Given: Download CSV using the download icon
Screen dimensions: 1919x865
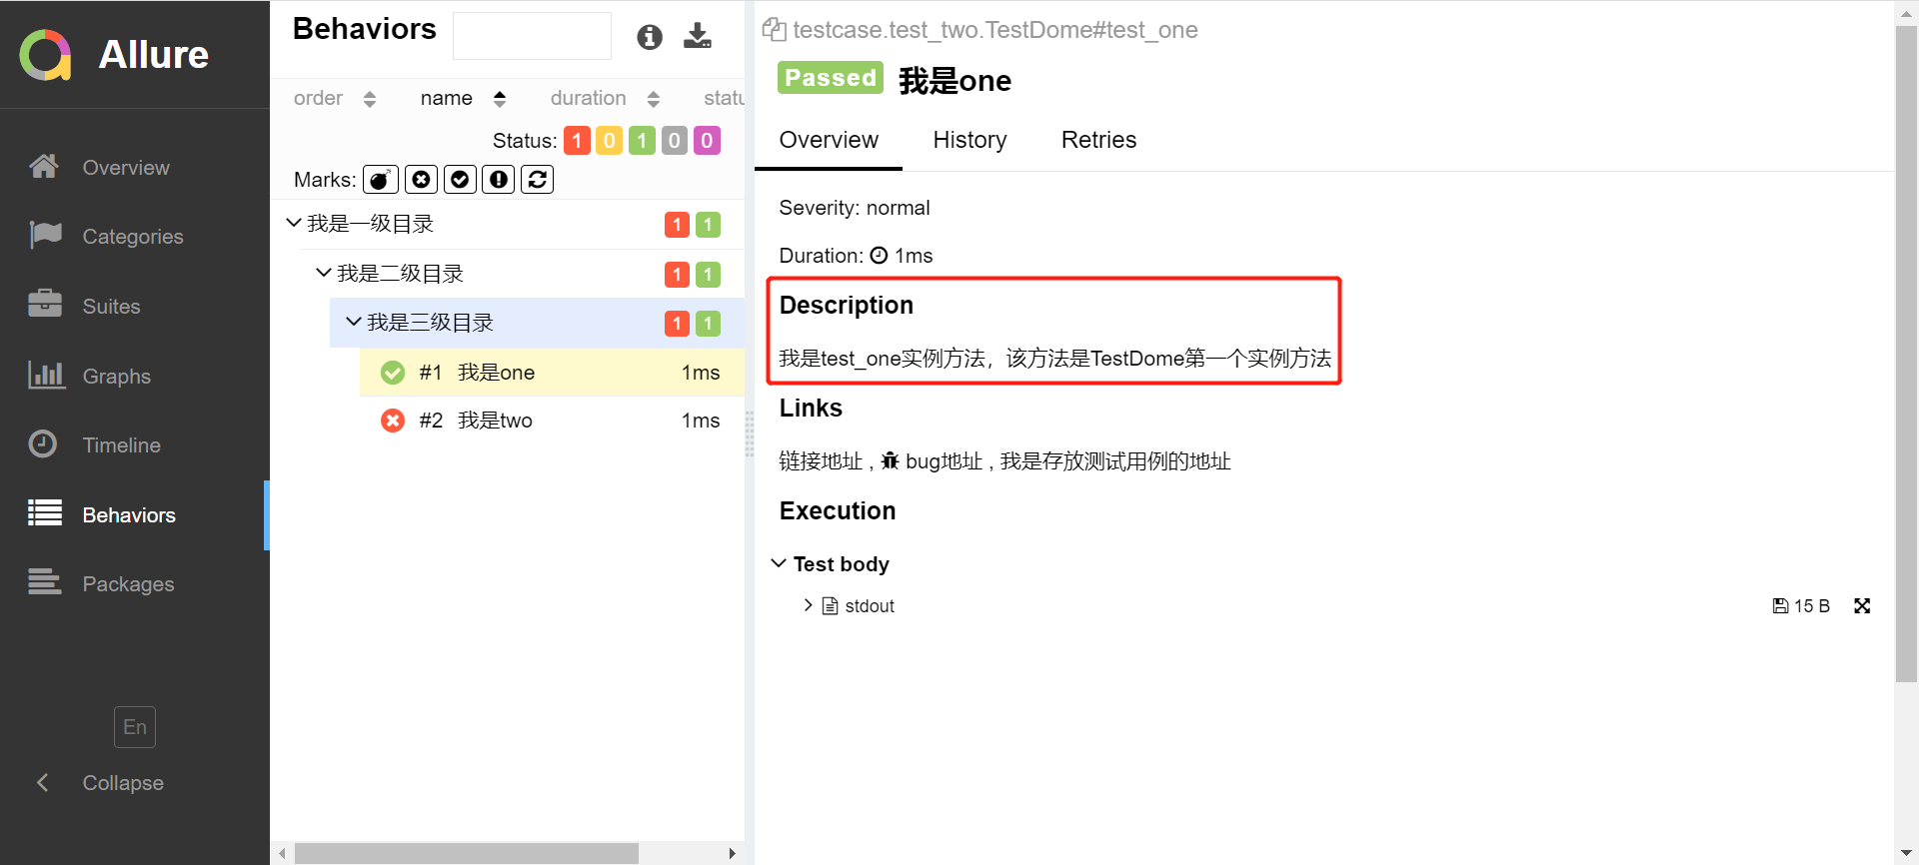Looking at the screenshot, I should pos(698,37).
